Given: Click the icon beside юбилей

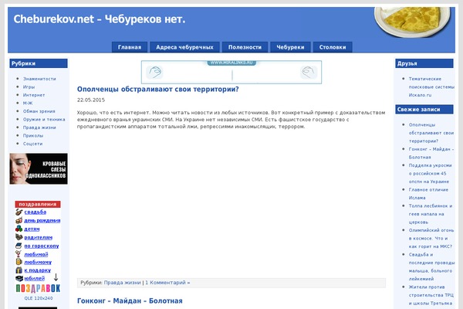Looking at the screenshot, I should (19, 278).
